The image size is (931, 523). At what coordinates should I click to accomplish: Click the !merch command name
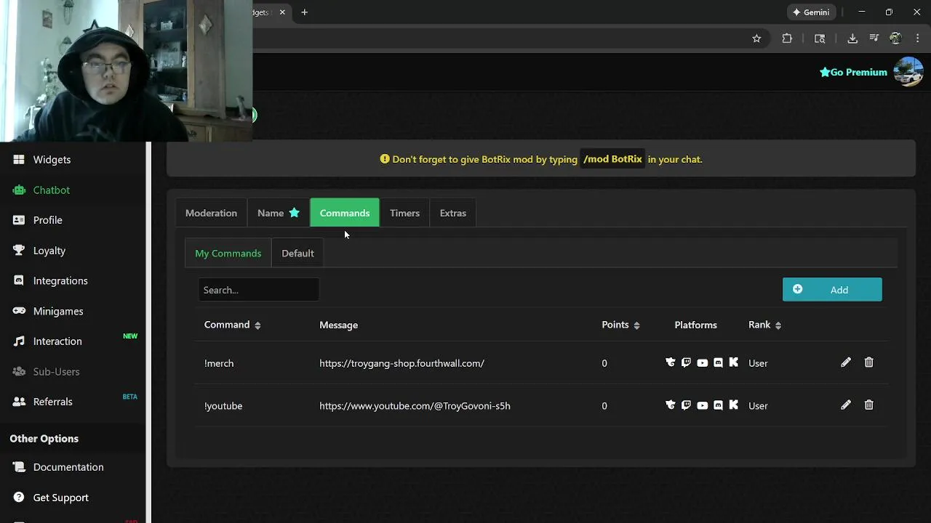click(219, 363)
